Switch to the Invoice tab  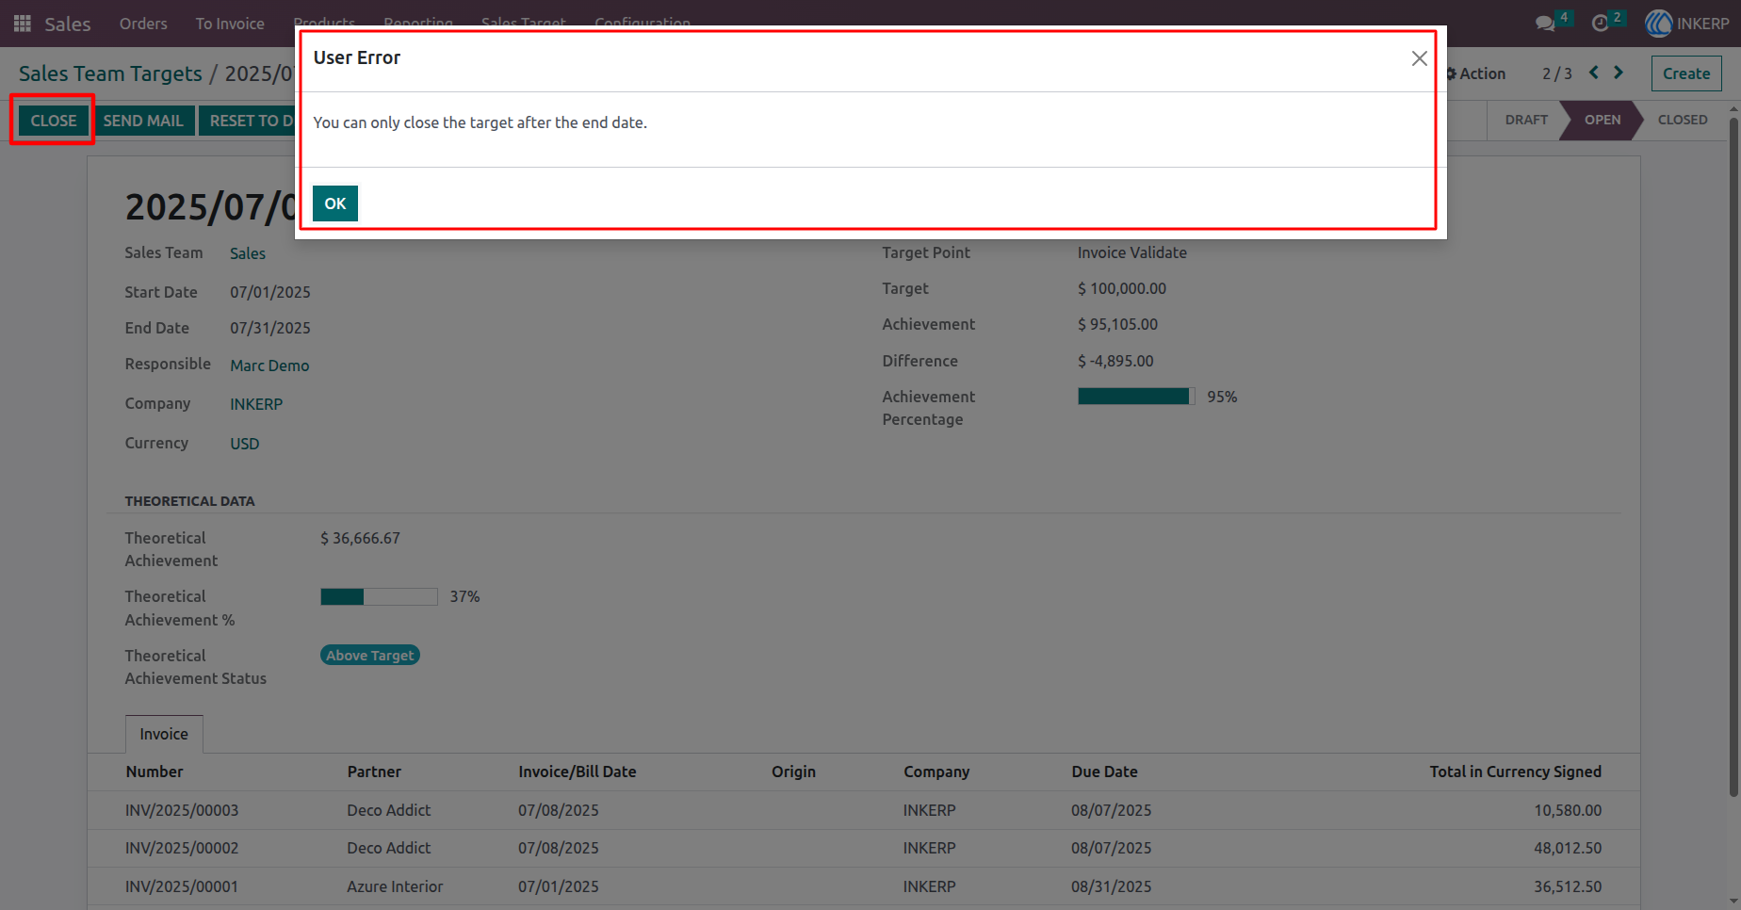click(x=164, y=734)
